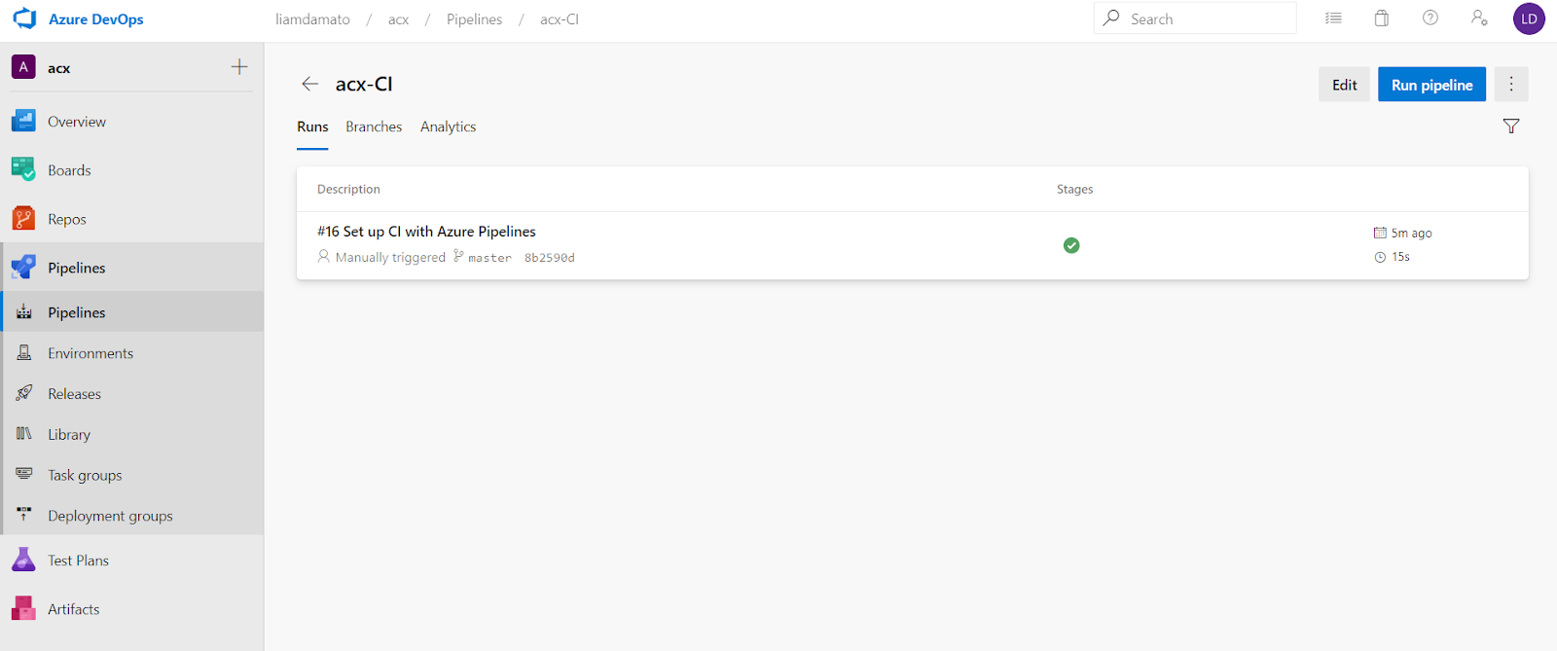
Task: Open the Overview section icon
Action: (23, 122)
